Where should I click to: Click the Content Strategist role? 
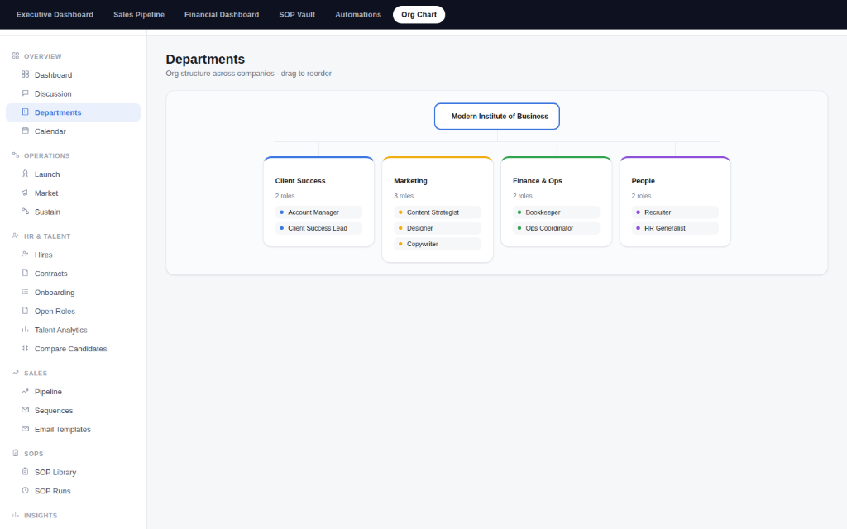438,212
